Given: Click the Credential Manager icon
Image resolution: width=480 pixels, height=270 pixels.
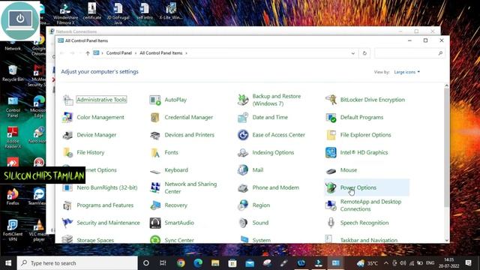Looking at the screenshot, I should pos(155,117).
